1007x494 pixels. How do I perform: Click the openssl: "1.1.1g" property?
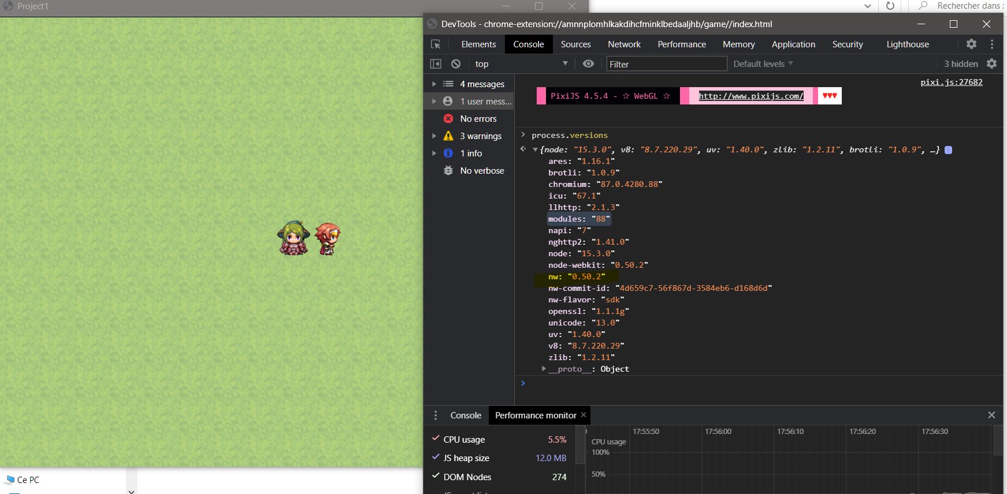pyautogui.click(x=589, y=311)
